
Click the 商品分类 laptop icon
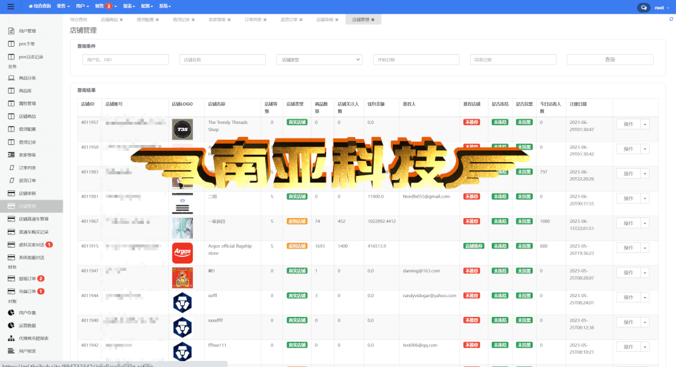click(x=11, y=78)
